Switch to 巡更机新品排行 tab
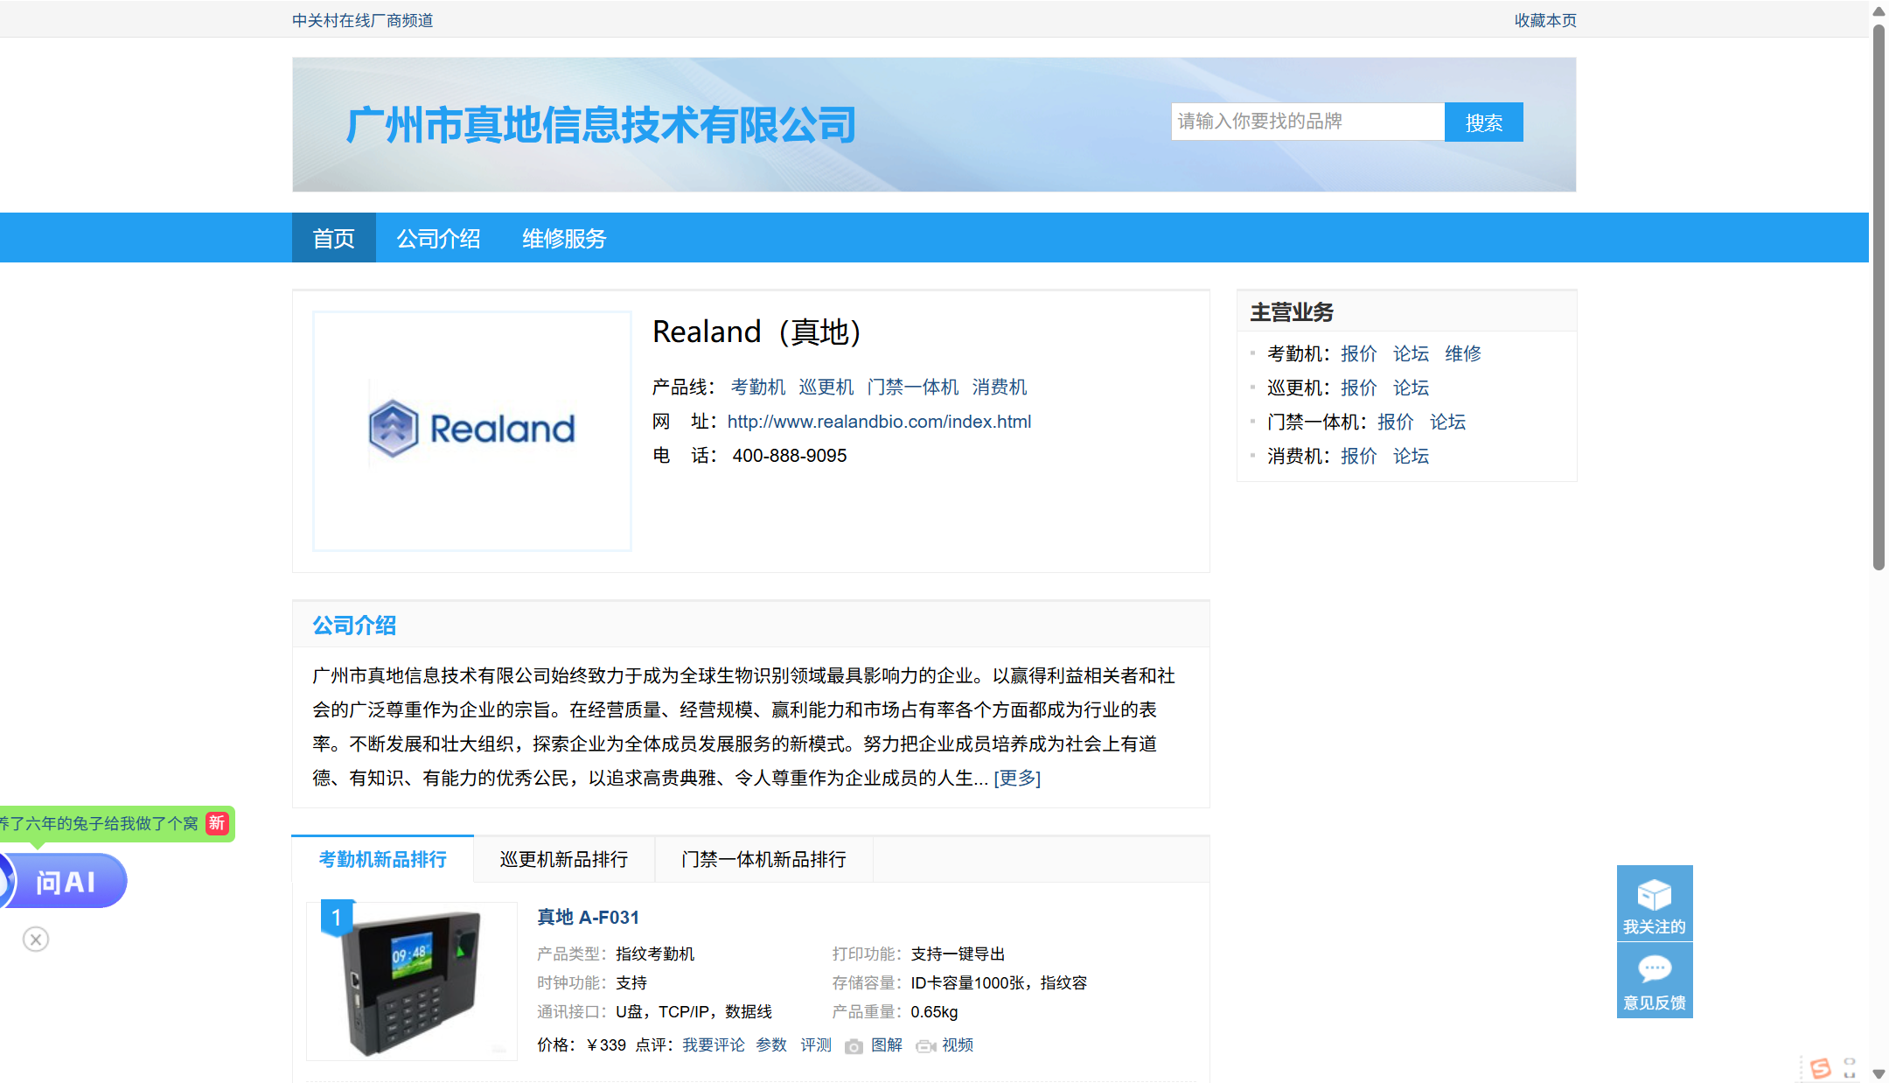Screen dimensions: 1889x1083 point(564,859)
